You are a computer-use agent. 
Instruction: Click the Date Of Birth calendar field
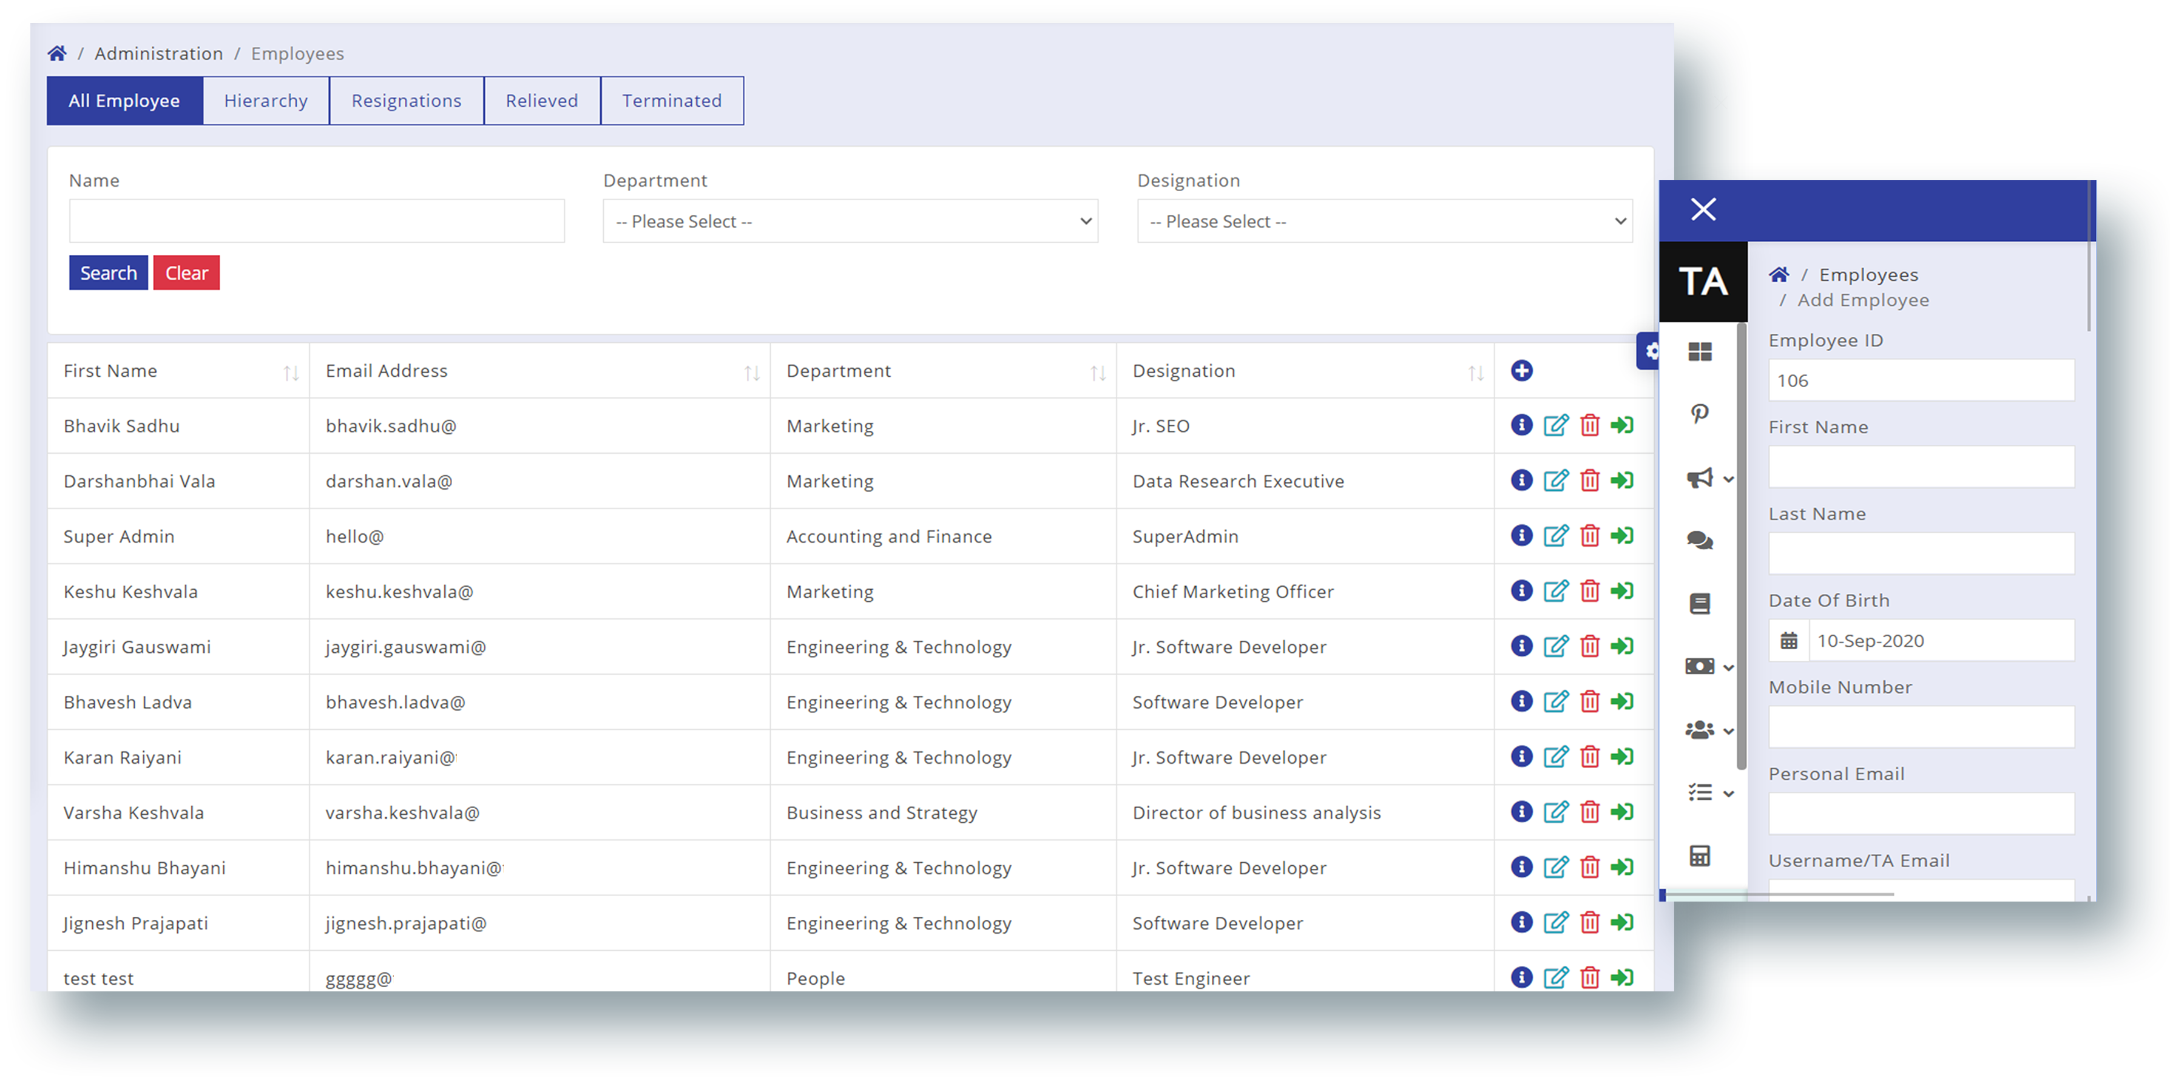1921,641
